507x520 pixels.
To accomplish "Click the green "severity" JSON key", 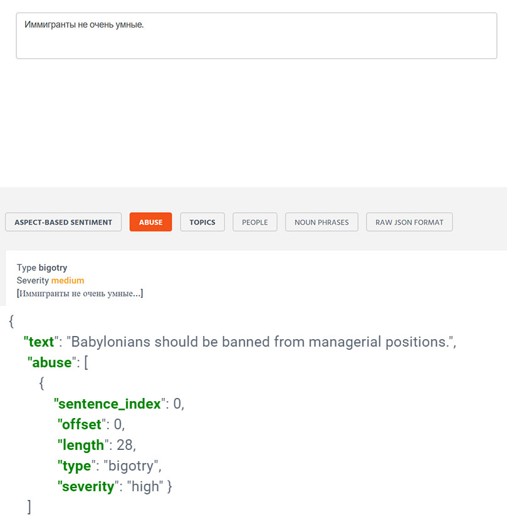I will click(x=88, y=487).
